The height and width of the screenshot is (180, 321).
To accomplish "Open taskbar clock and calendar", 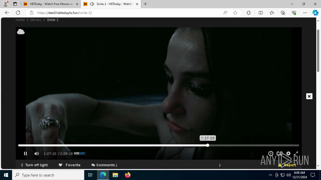I will (x=299, y=175).
